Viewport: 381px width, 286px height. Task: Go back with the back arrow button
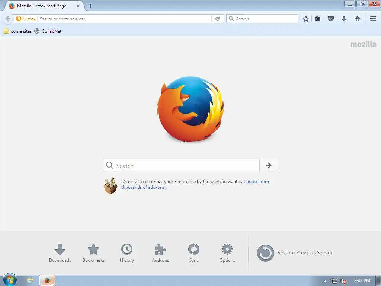pos(8,19)
